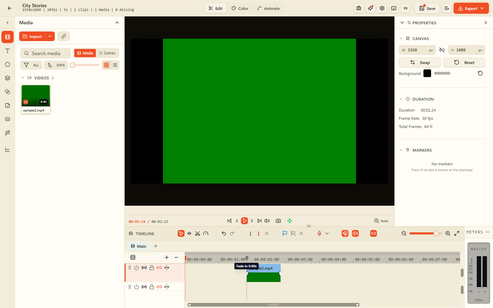The image size is (493, 308).
Task: Toggle magnet snapping in timeline
Action: [x=345, y=233]
